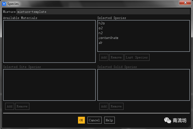Close the Species dialog window
Viewport: 193px width, 129px height.
185,3
